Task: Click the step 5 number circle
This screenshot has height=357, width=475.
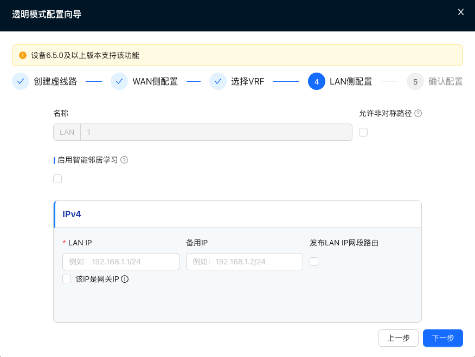Action: 415,81
